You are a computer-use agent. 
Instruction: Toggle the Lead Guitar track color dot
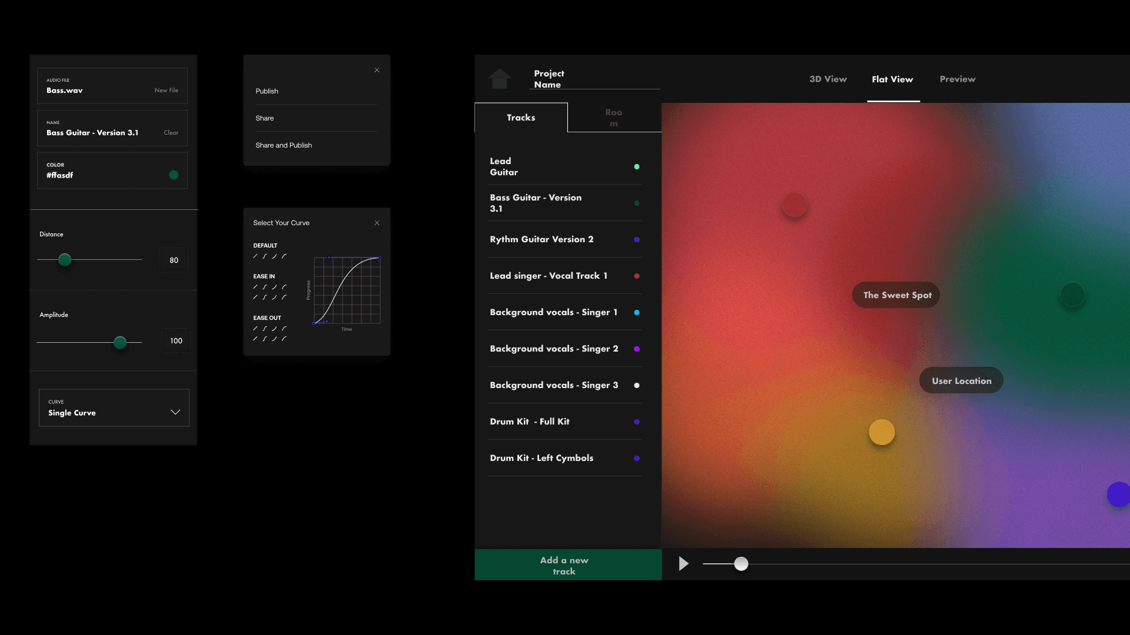tap(636, 167)
